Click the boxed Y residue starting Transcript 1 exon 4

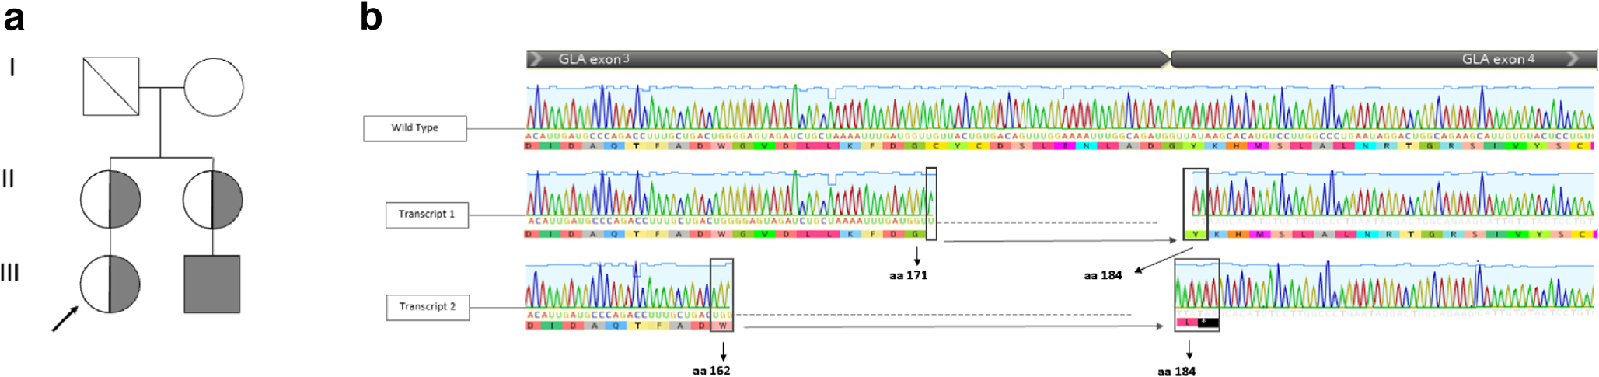pyautogui.click(x=1195, y=234)
